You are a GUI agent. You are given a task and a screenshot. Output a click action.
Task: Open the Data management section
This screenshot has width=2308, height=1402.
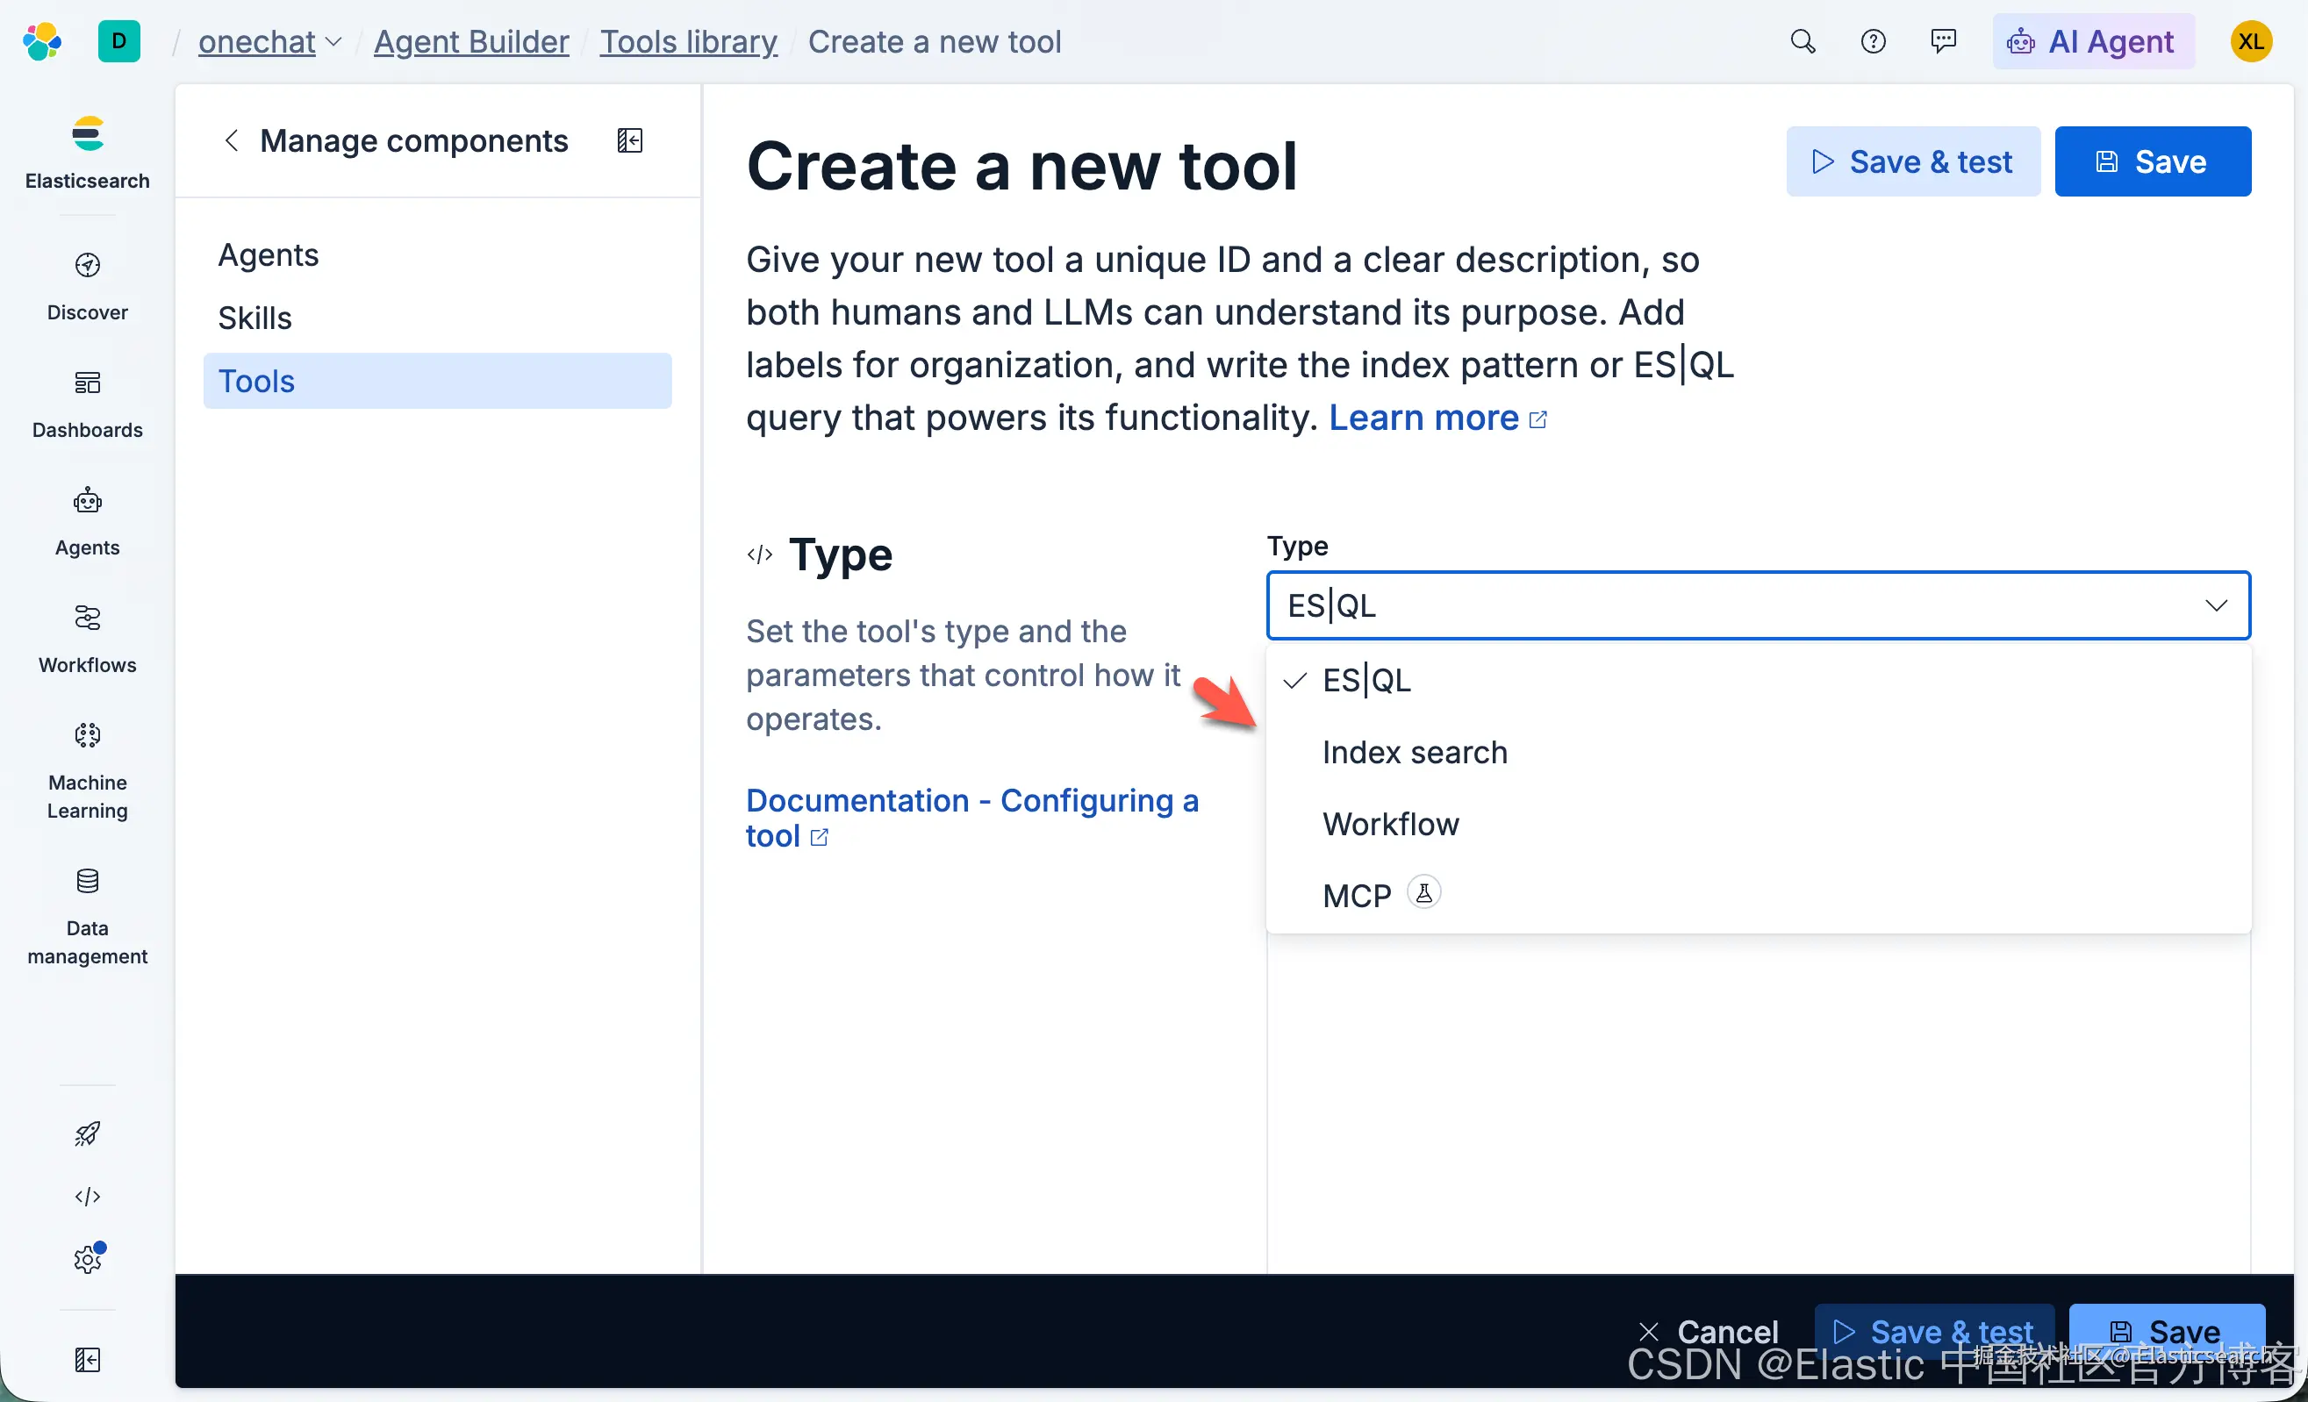[87, 914]
